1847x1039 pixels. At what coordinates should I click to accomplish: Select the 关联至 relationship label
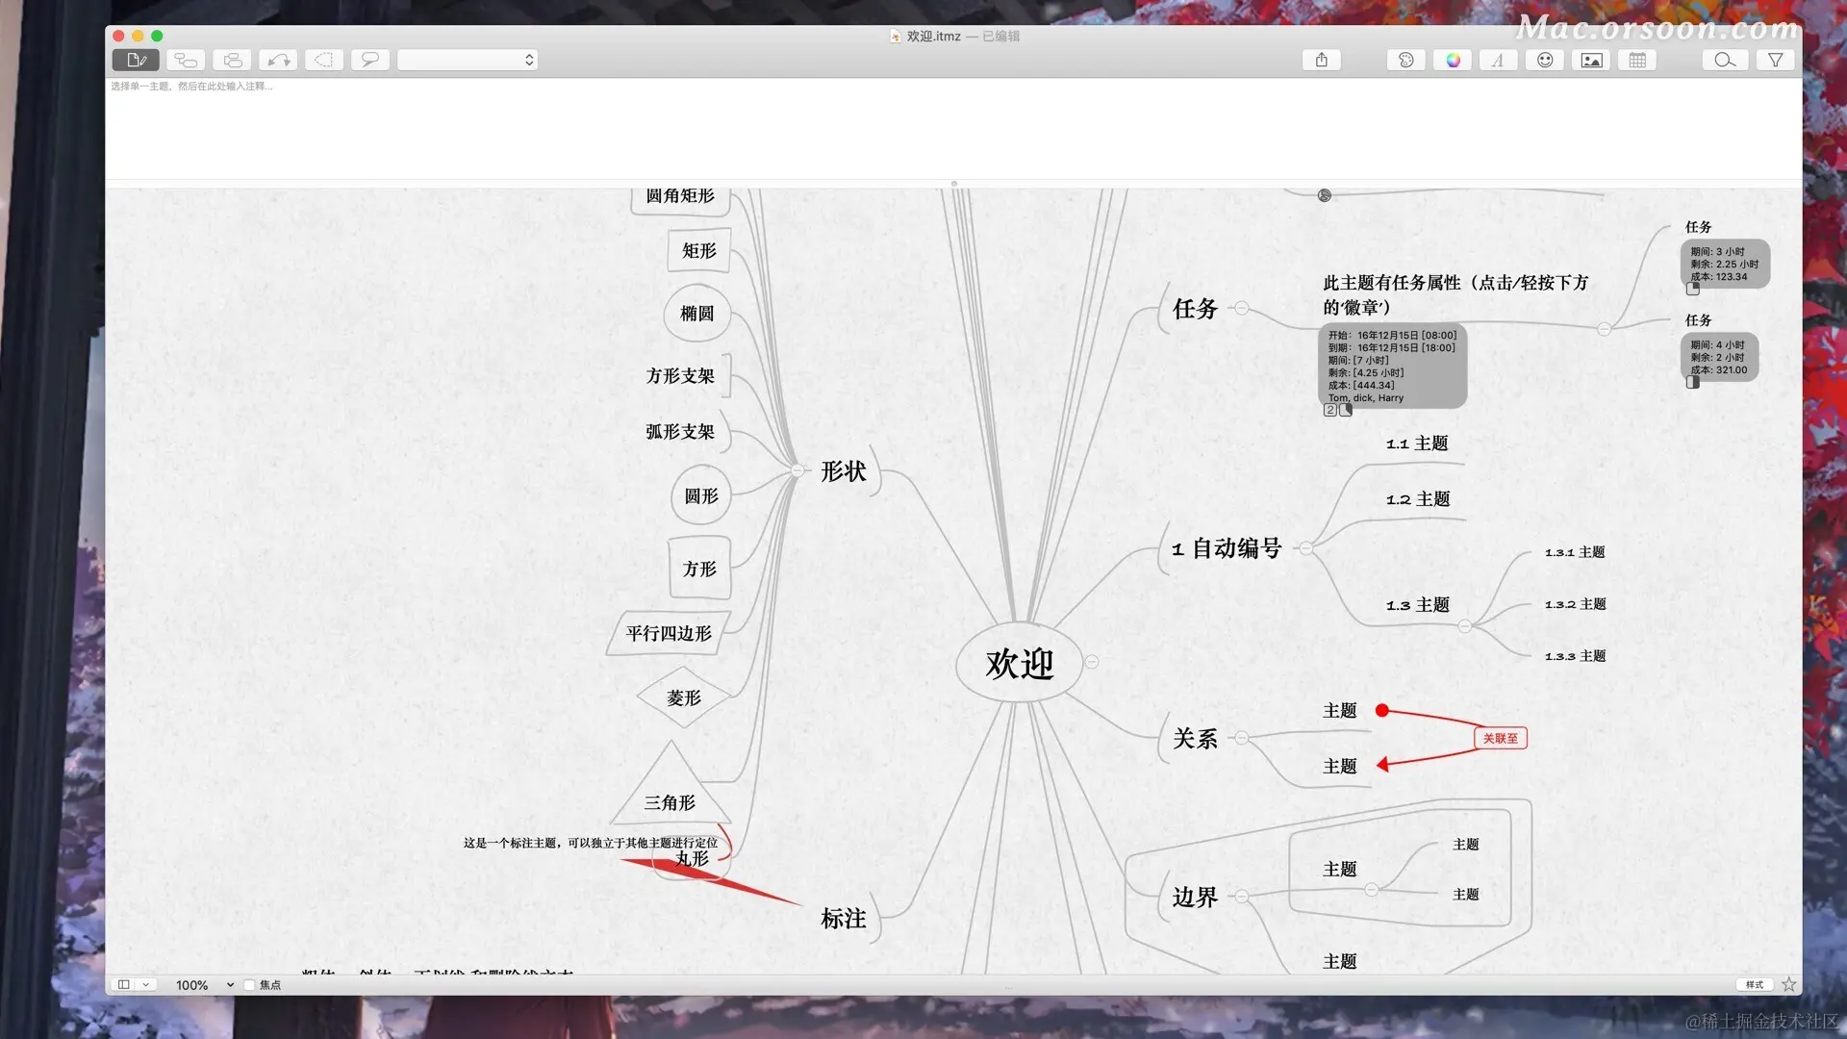click(x=1500, y=738)
